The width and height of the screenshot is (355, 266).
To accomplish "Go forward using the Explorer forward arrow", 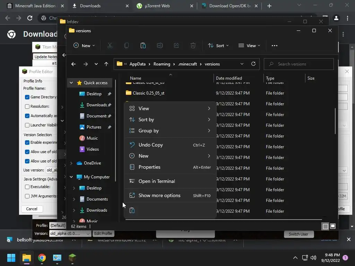I will 85,64.
